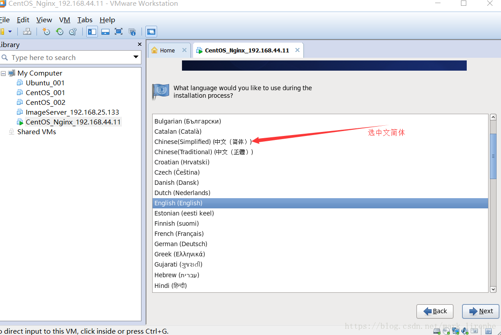Open the snapshot manager (wrench clock icon)
501x335 pixels.
coord(73,32)
